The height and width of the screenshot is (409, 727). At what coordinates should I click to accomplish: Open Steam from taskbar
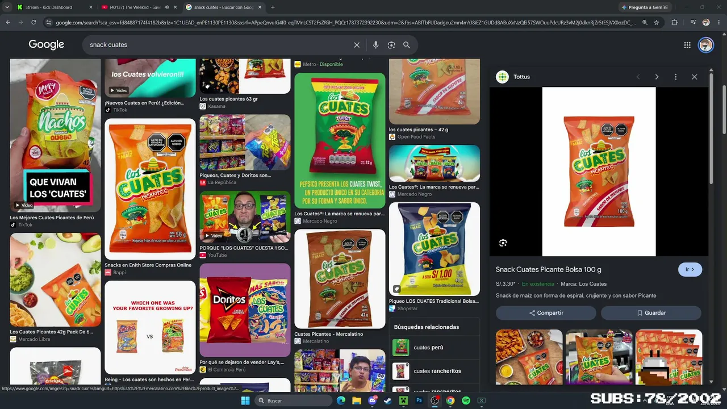pyautogui.click(x=388, y=400)
